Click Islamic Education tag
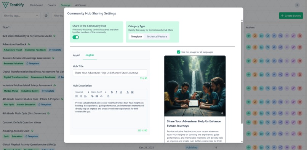 click(26, 105)
